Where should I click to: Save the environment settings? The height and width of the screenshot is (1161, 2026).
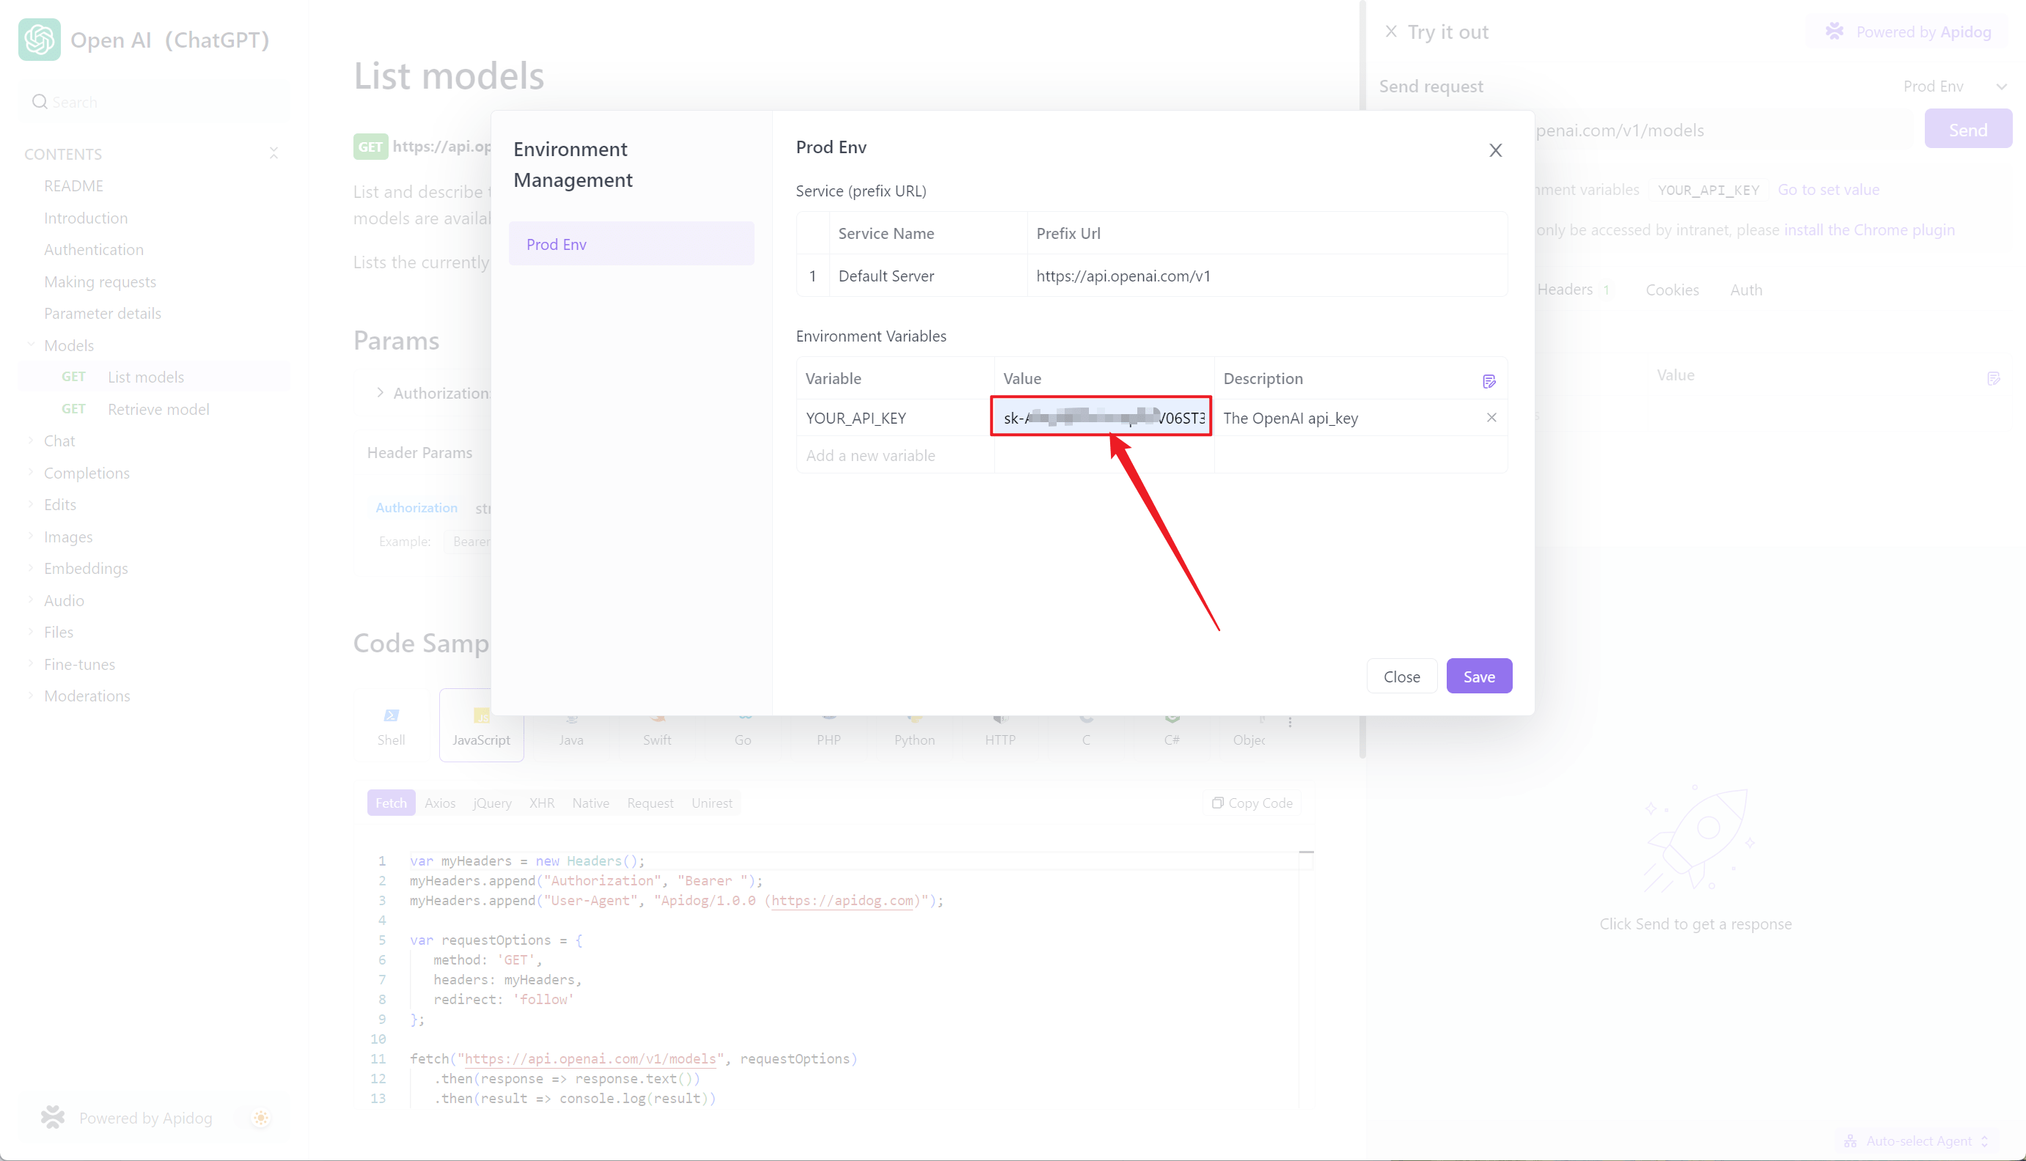click(x=1478, y=677)
